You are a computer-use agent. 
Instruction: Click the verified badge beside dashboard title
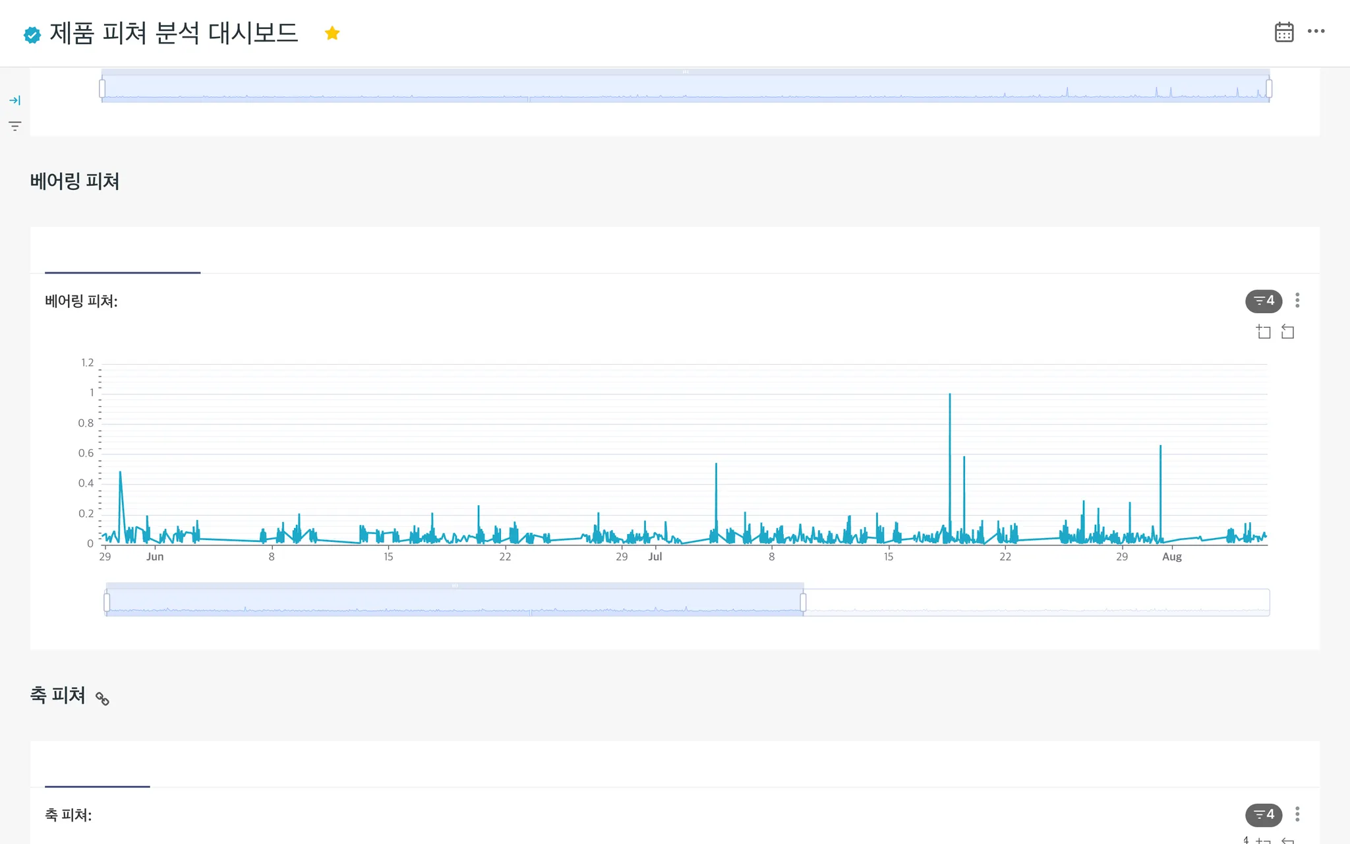(32, 34)
